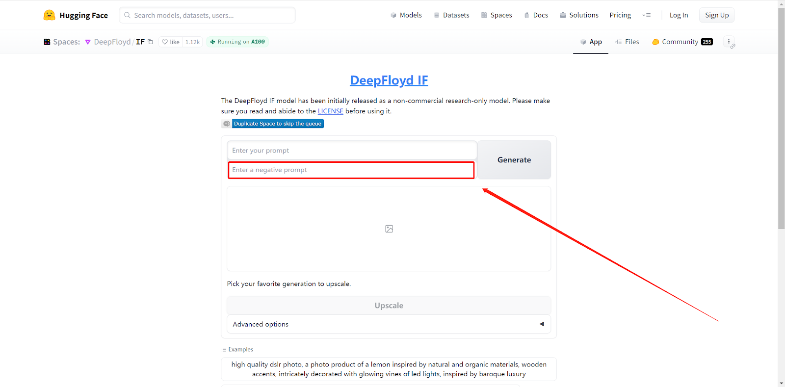
Task: Click the Sign Up button
Action: tap(717, 15)
